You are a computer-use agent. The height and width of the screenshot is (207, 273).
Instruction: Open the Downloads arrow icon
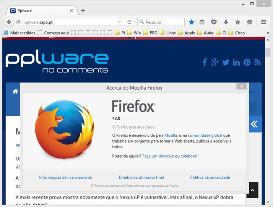(x=226, y=22)
